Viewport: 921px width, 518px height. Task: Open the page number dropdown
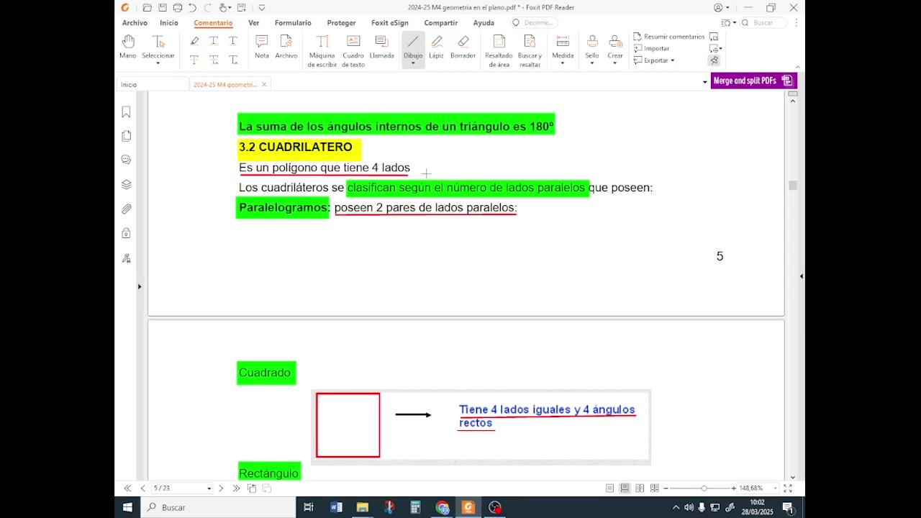pos(209,489)
